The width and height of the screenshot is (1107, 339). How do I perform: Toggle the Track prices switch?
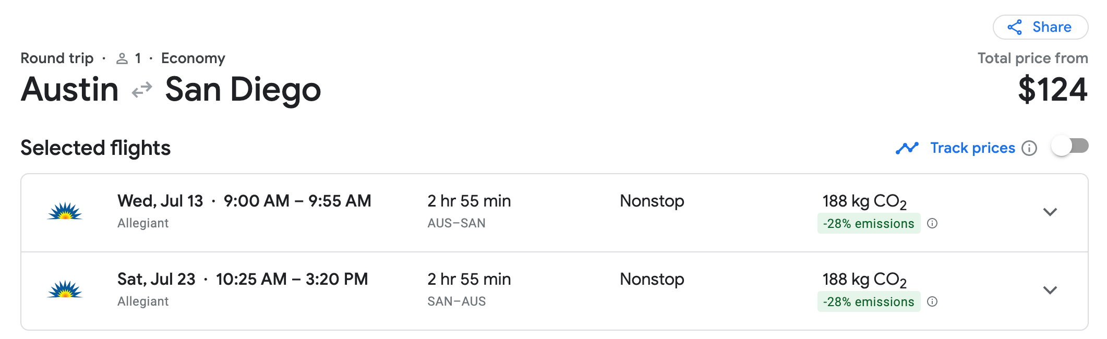pyautogui.click(x=1069, y=147)
